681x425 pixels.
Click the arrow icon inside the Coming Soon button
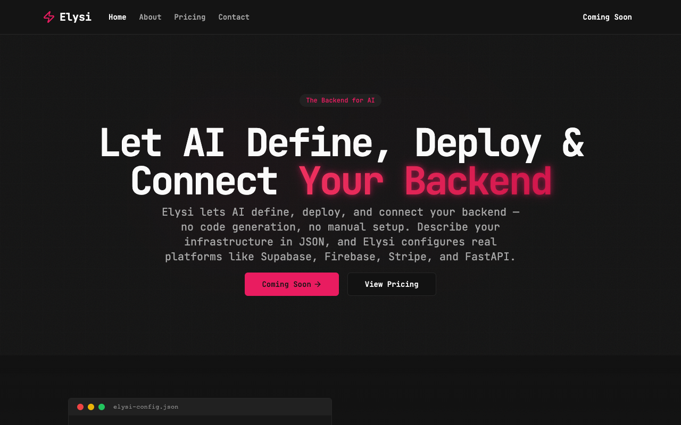[318, 284]
